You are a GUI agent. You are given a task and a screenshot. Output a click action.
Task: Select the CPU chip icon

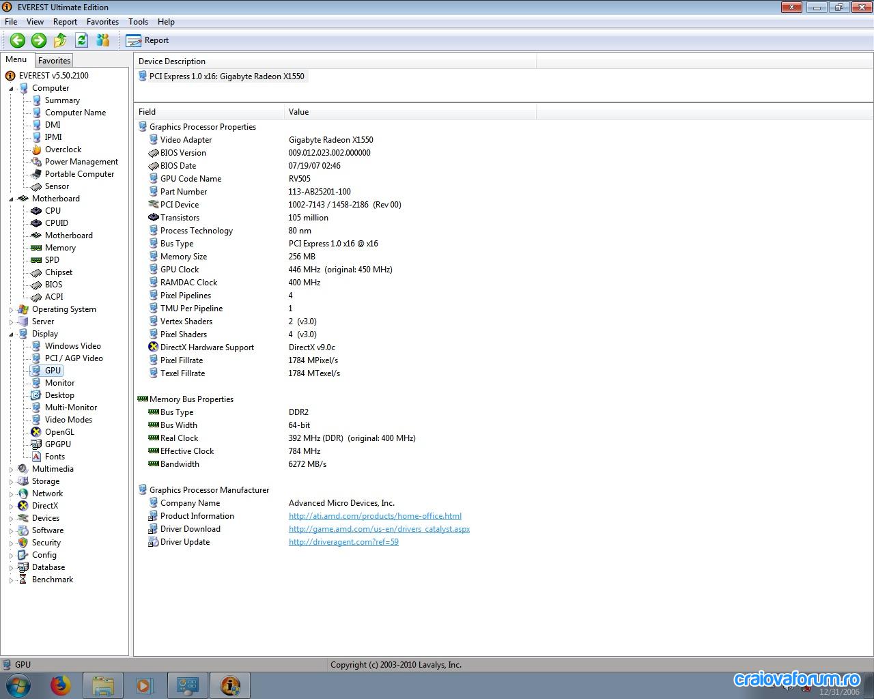tap(37, 211)
